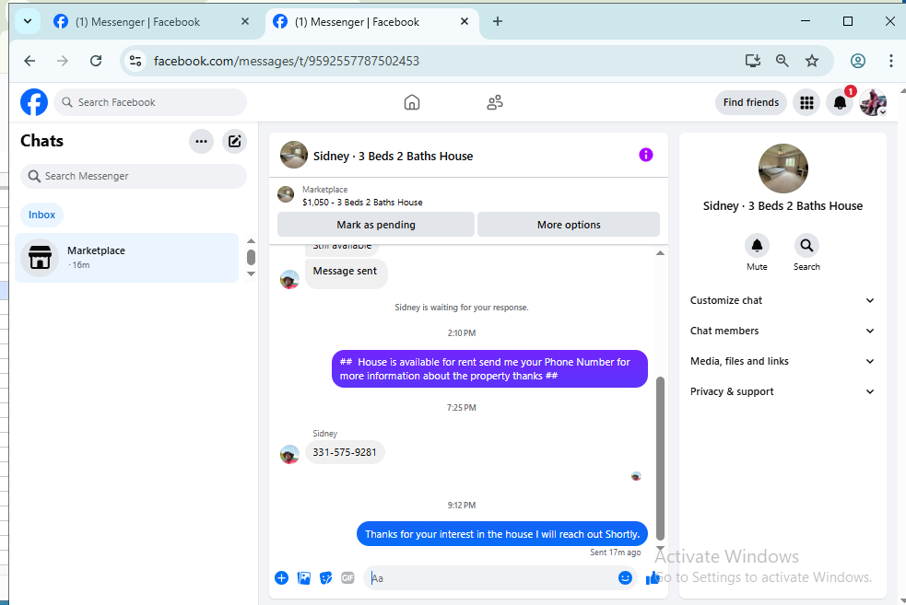
Task: Click the Facebook logo icon
Action: pos(34,102)
